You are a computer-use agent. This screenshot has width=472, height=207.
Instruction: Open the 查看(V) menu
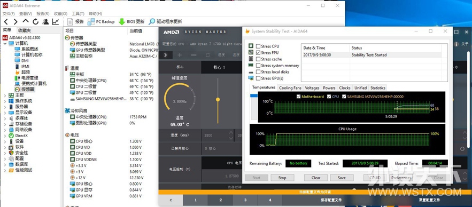26,13
